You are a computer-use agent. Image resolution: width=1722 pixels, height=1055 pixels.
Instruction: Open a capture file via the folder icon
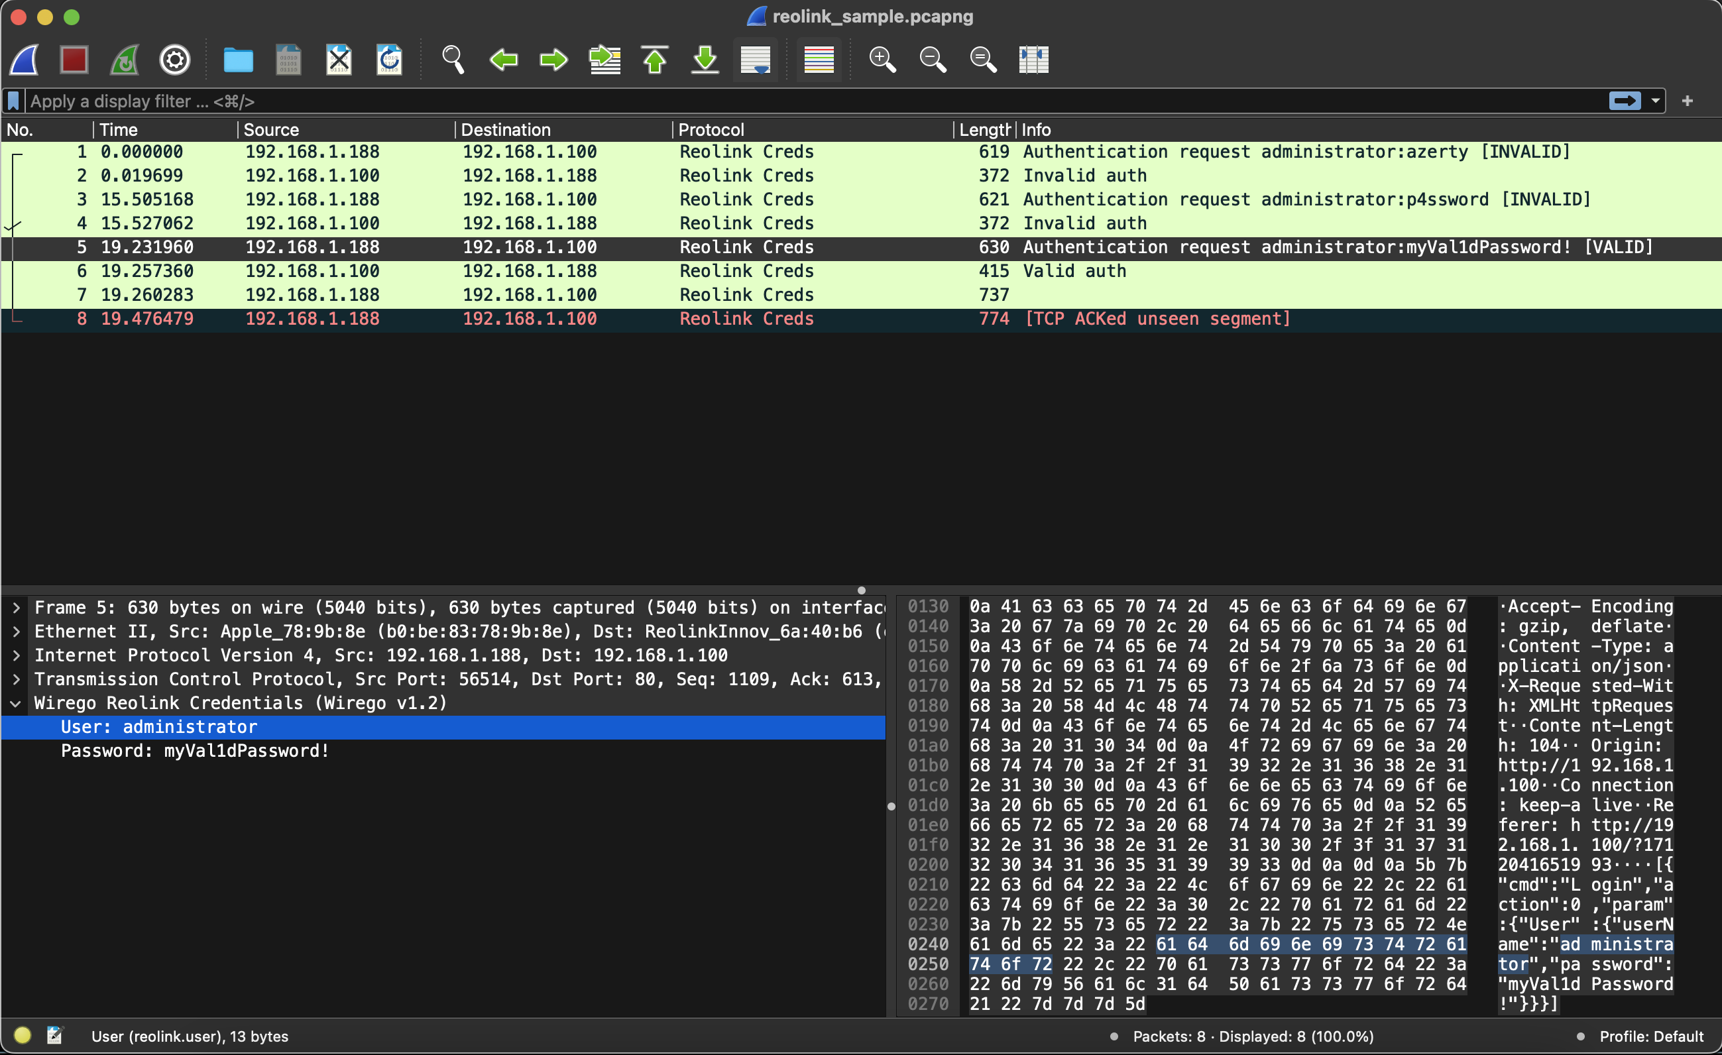pos(239,60)
